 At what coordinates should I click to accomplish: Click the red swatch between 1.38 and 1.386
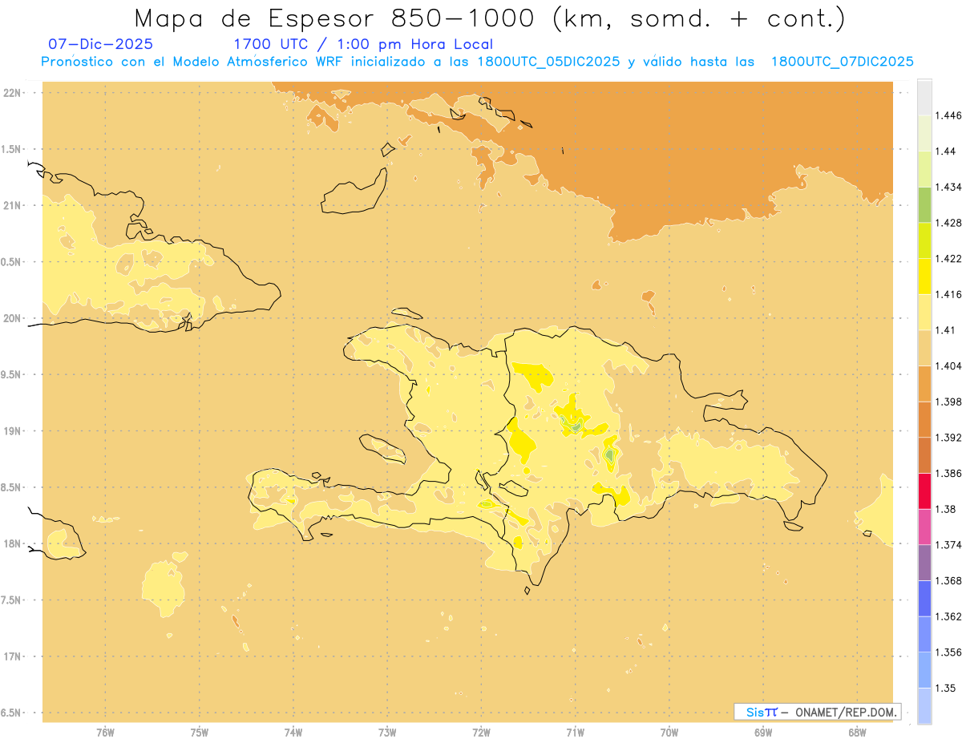[924, 491]
